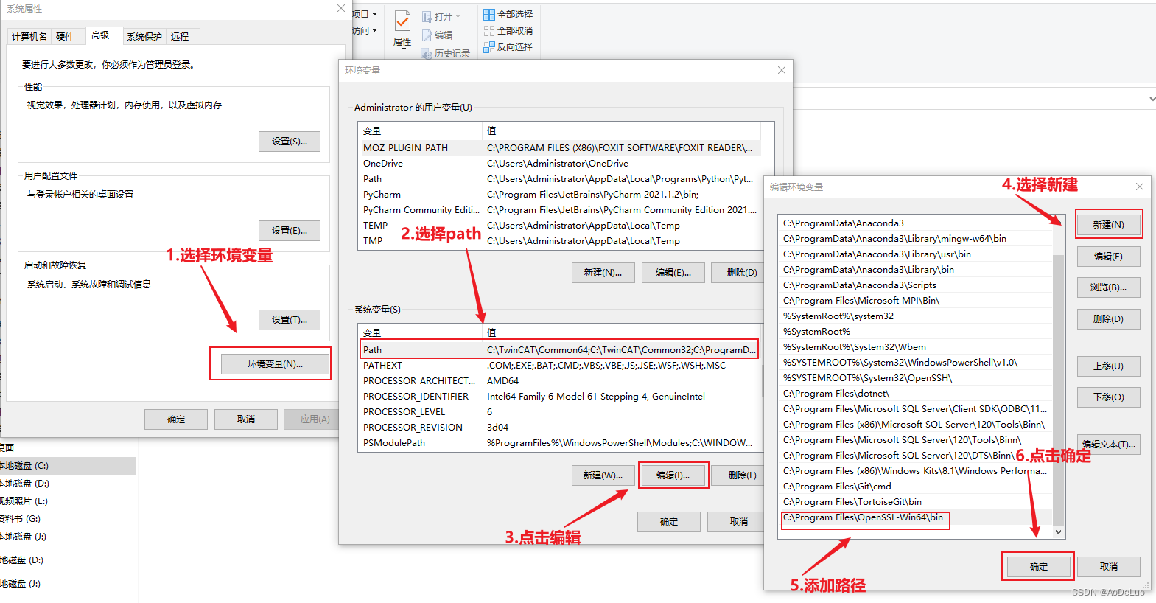Select C:\Program Files\TortoiseGit\bin entry
The width and height of the screenshot is (1156, 603).
pyautogui.click(x=916, y=502)
